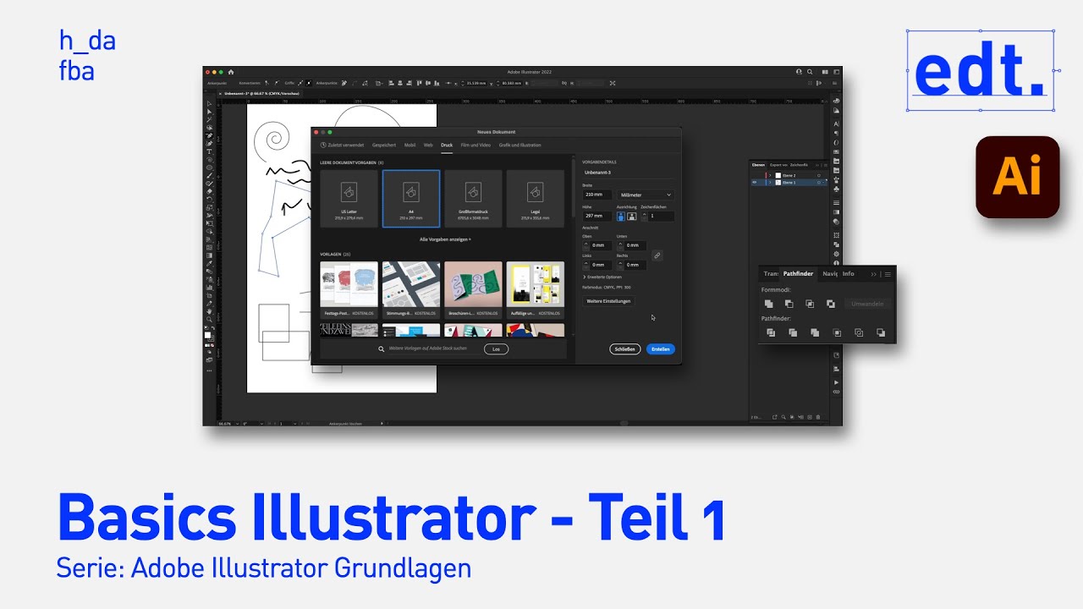Click the Home icon in Illustrator's title bar
The height and width of the screenshot is (609, 1083).
pos(231,72)
